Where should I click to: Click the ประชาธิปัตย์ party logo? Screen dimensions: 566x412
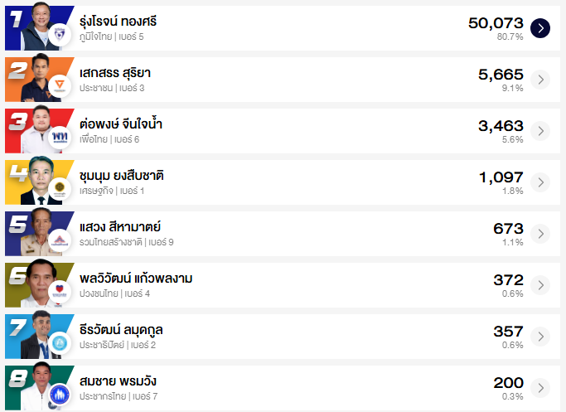pos(59,343)
